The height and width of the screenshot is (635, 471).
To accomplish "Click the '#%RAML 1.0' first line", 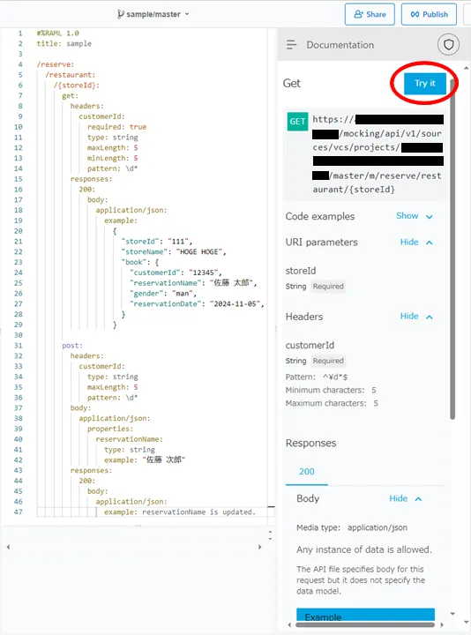I will coord(57,34).
